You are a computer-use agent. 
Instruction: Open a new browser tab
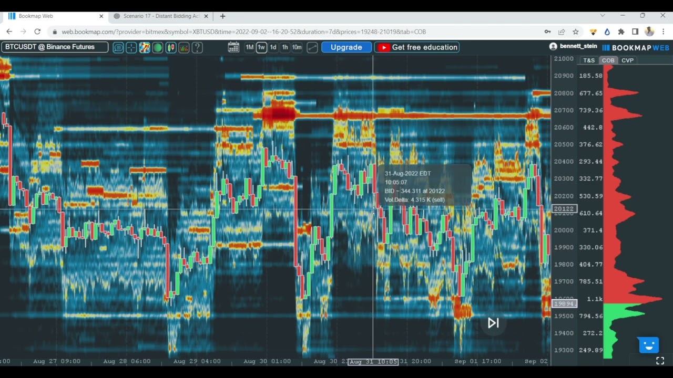pos(223,16)
